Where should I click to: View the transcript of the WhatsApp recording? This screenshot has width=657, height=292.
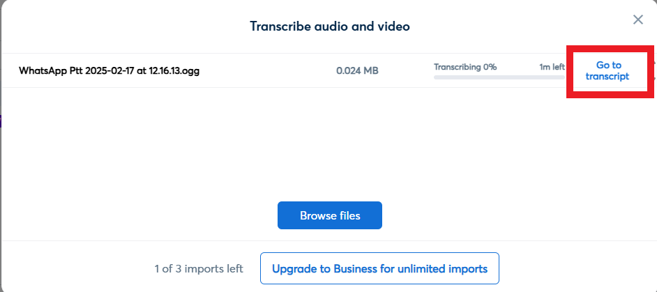607,71
